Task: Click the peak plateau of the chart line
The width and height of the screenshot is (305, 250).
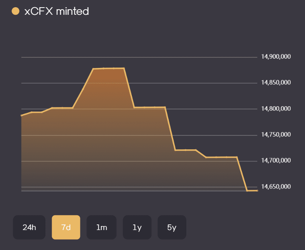Action: pyautogui.click(x=109, y=68)
